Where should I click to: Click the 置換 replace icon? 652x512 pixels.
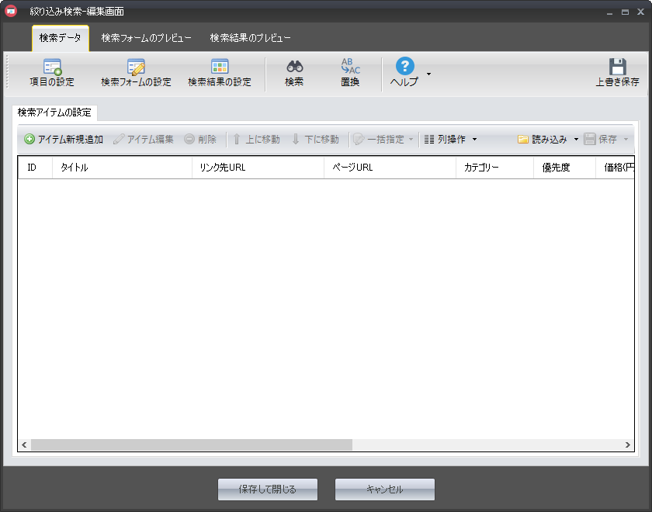pos(350,67)
